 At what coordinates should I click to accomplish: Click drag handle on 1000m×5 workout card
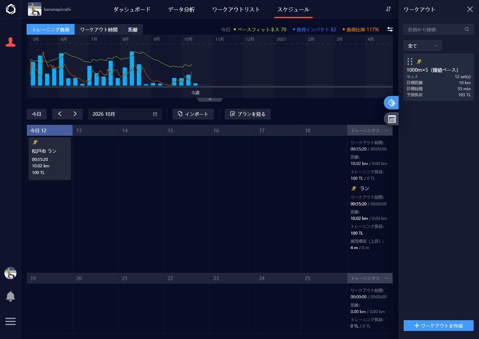coord(410,61)
